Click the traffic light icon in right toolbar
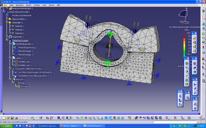 (203, 47)
